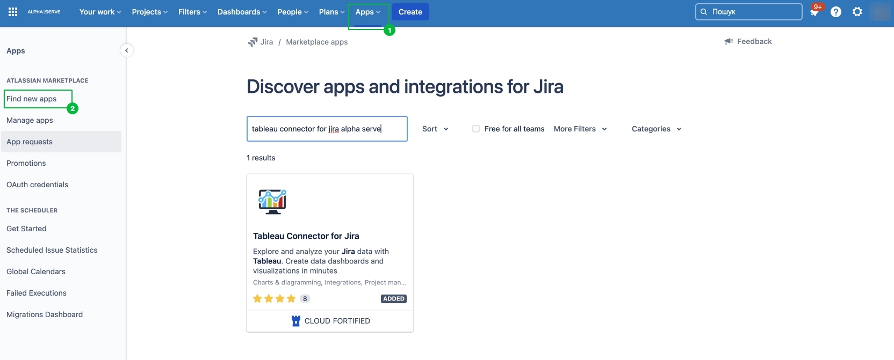894x360 pixels.
Task: Open the Tableau Connector for Jira title
Action: pyautogui.click(x=306, y=236)
